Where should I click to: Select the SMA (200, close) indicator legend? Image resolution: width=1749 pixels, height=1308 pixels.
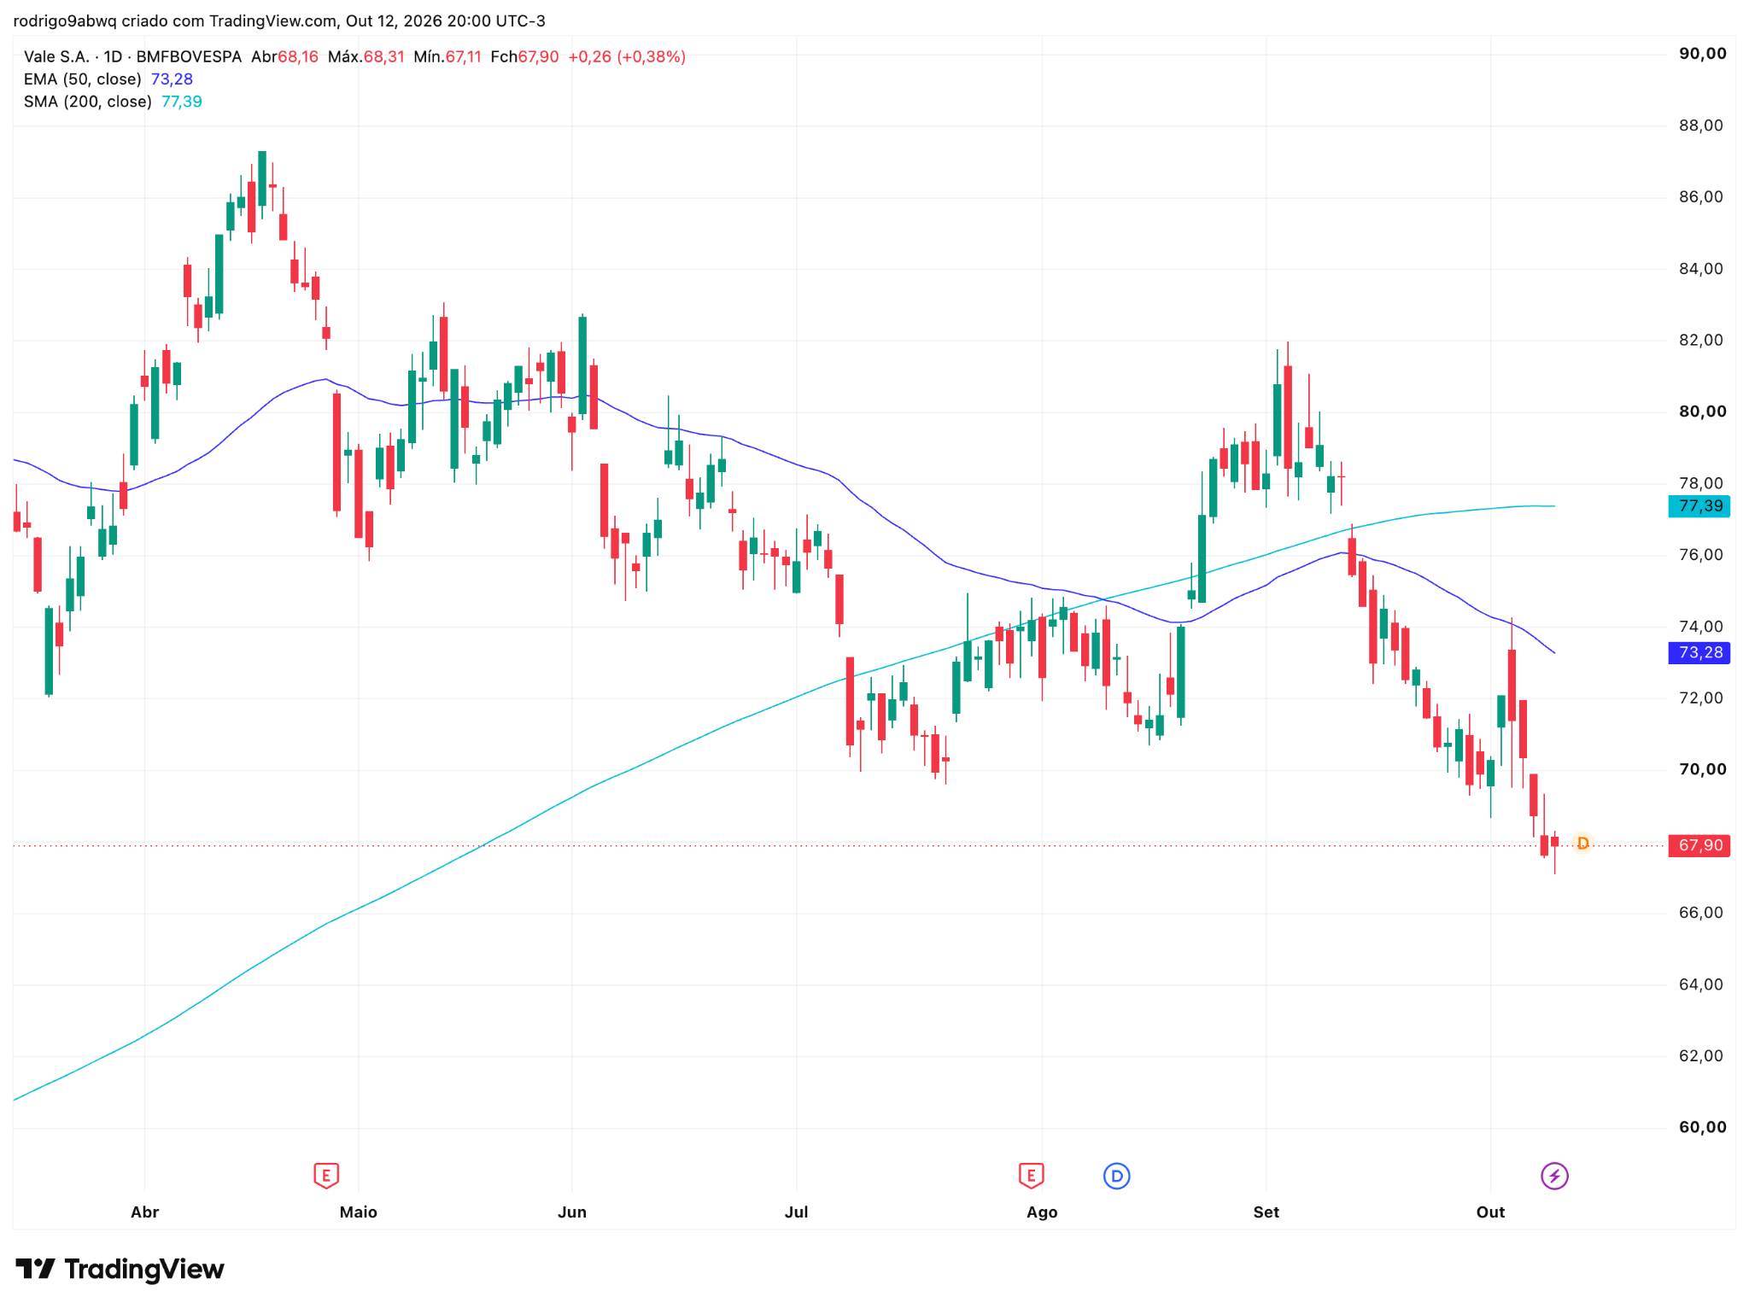113,102
